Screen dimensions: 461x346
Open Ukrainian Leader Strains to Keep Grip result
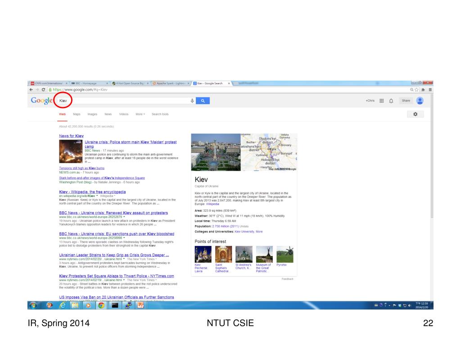pyautogui.click(x=114, y=255)
